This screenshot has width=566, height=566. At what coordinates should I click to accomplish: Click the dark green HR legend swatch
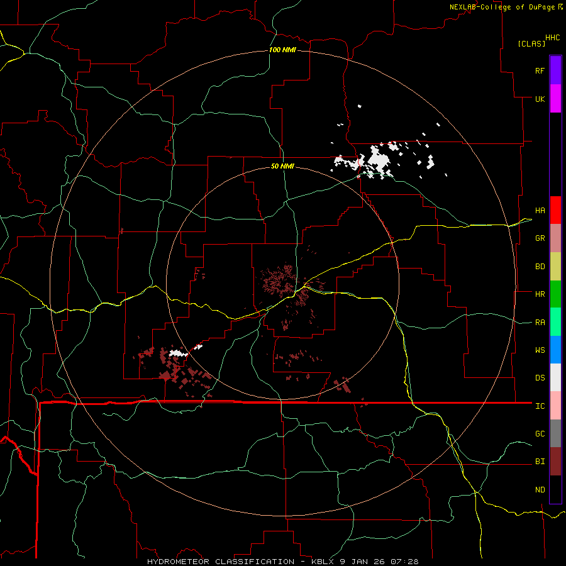555,294
